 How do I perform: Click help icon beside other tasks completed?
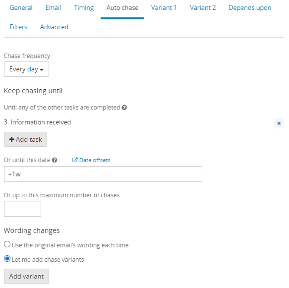(x=124, y=108)
